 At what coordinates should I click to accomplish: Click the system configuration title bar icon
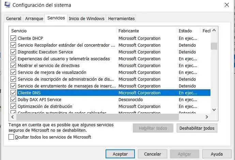tap(7, 5)
